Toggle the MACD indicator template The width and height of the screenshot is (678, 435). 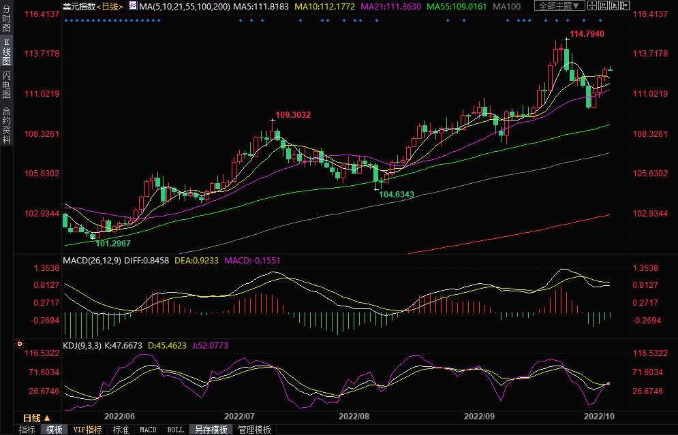pyautogui.click(x=148, y=430)
